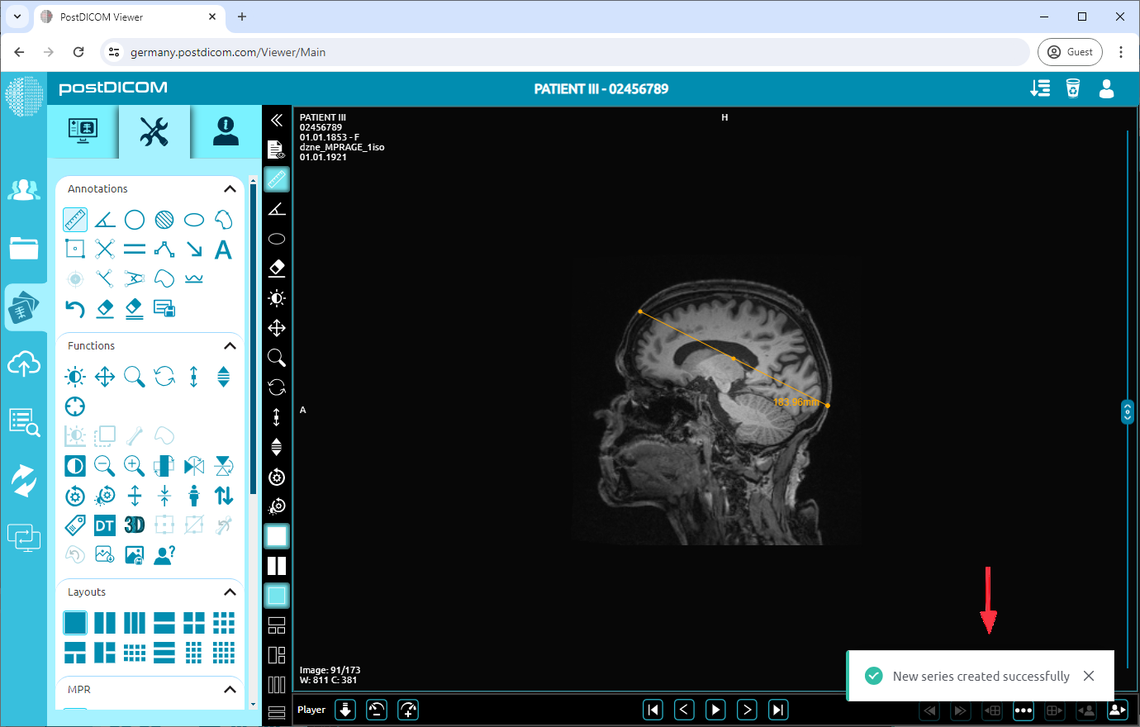Click the DT DICOM tags icon
The image size is (1140, 727).
(x=105, y=525)
